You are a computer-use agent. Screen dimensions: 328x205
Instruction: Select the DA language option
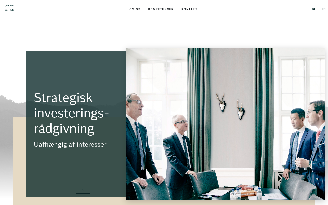[314, 9]
